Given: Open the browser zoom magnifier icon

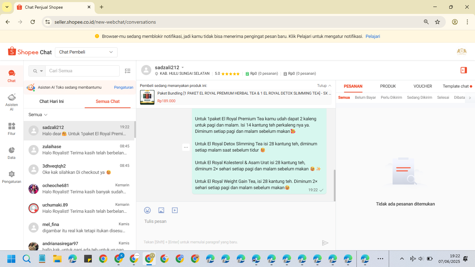Looking at the screenshot, I should click(x=426, y=22).
